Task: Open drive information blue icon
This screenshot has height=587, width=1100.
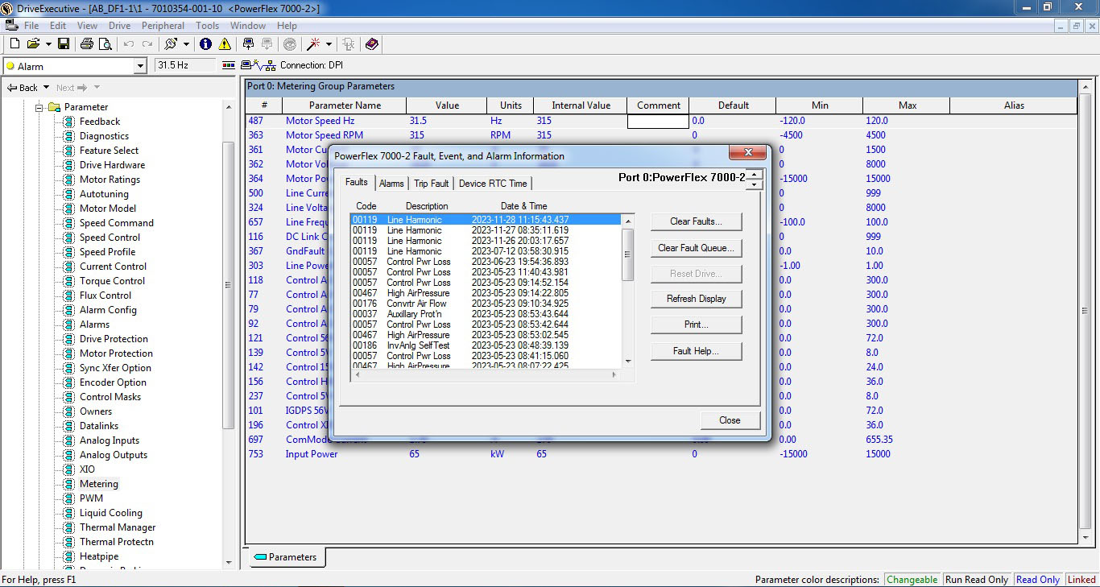Action: point(205,44)
